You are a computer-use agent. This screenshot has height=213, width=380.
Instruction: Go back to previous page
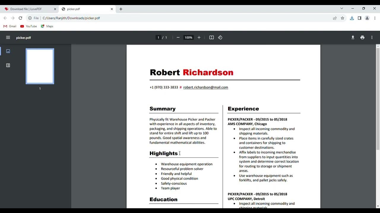[5, 18]
